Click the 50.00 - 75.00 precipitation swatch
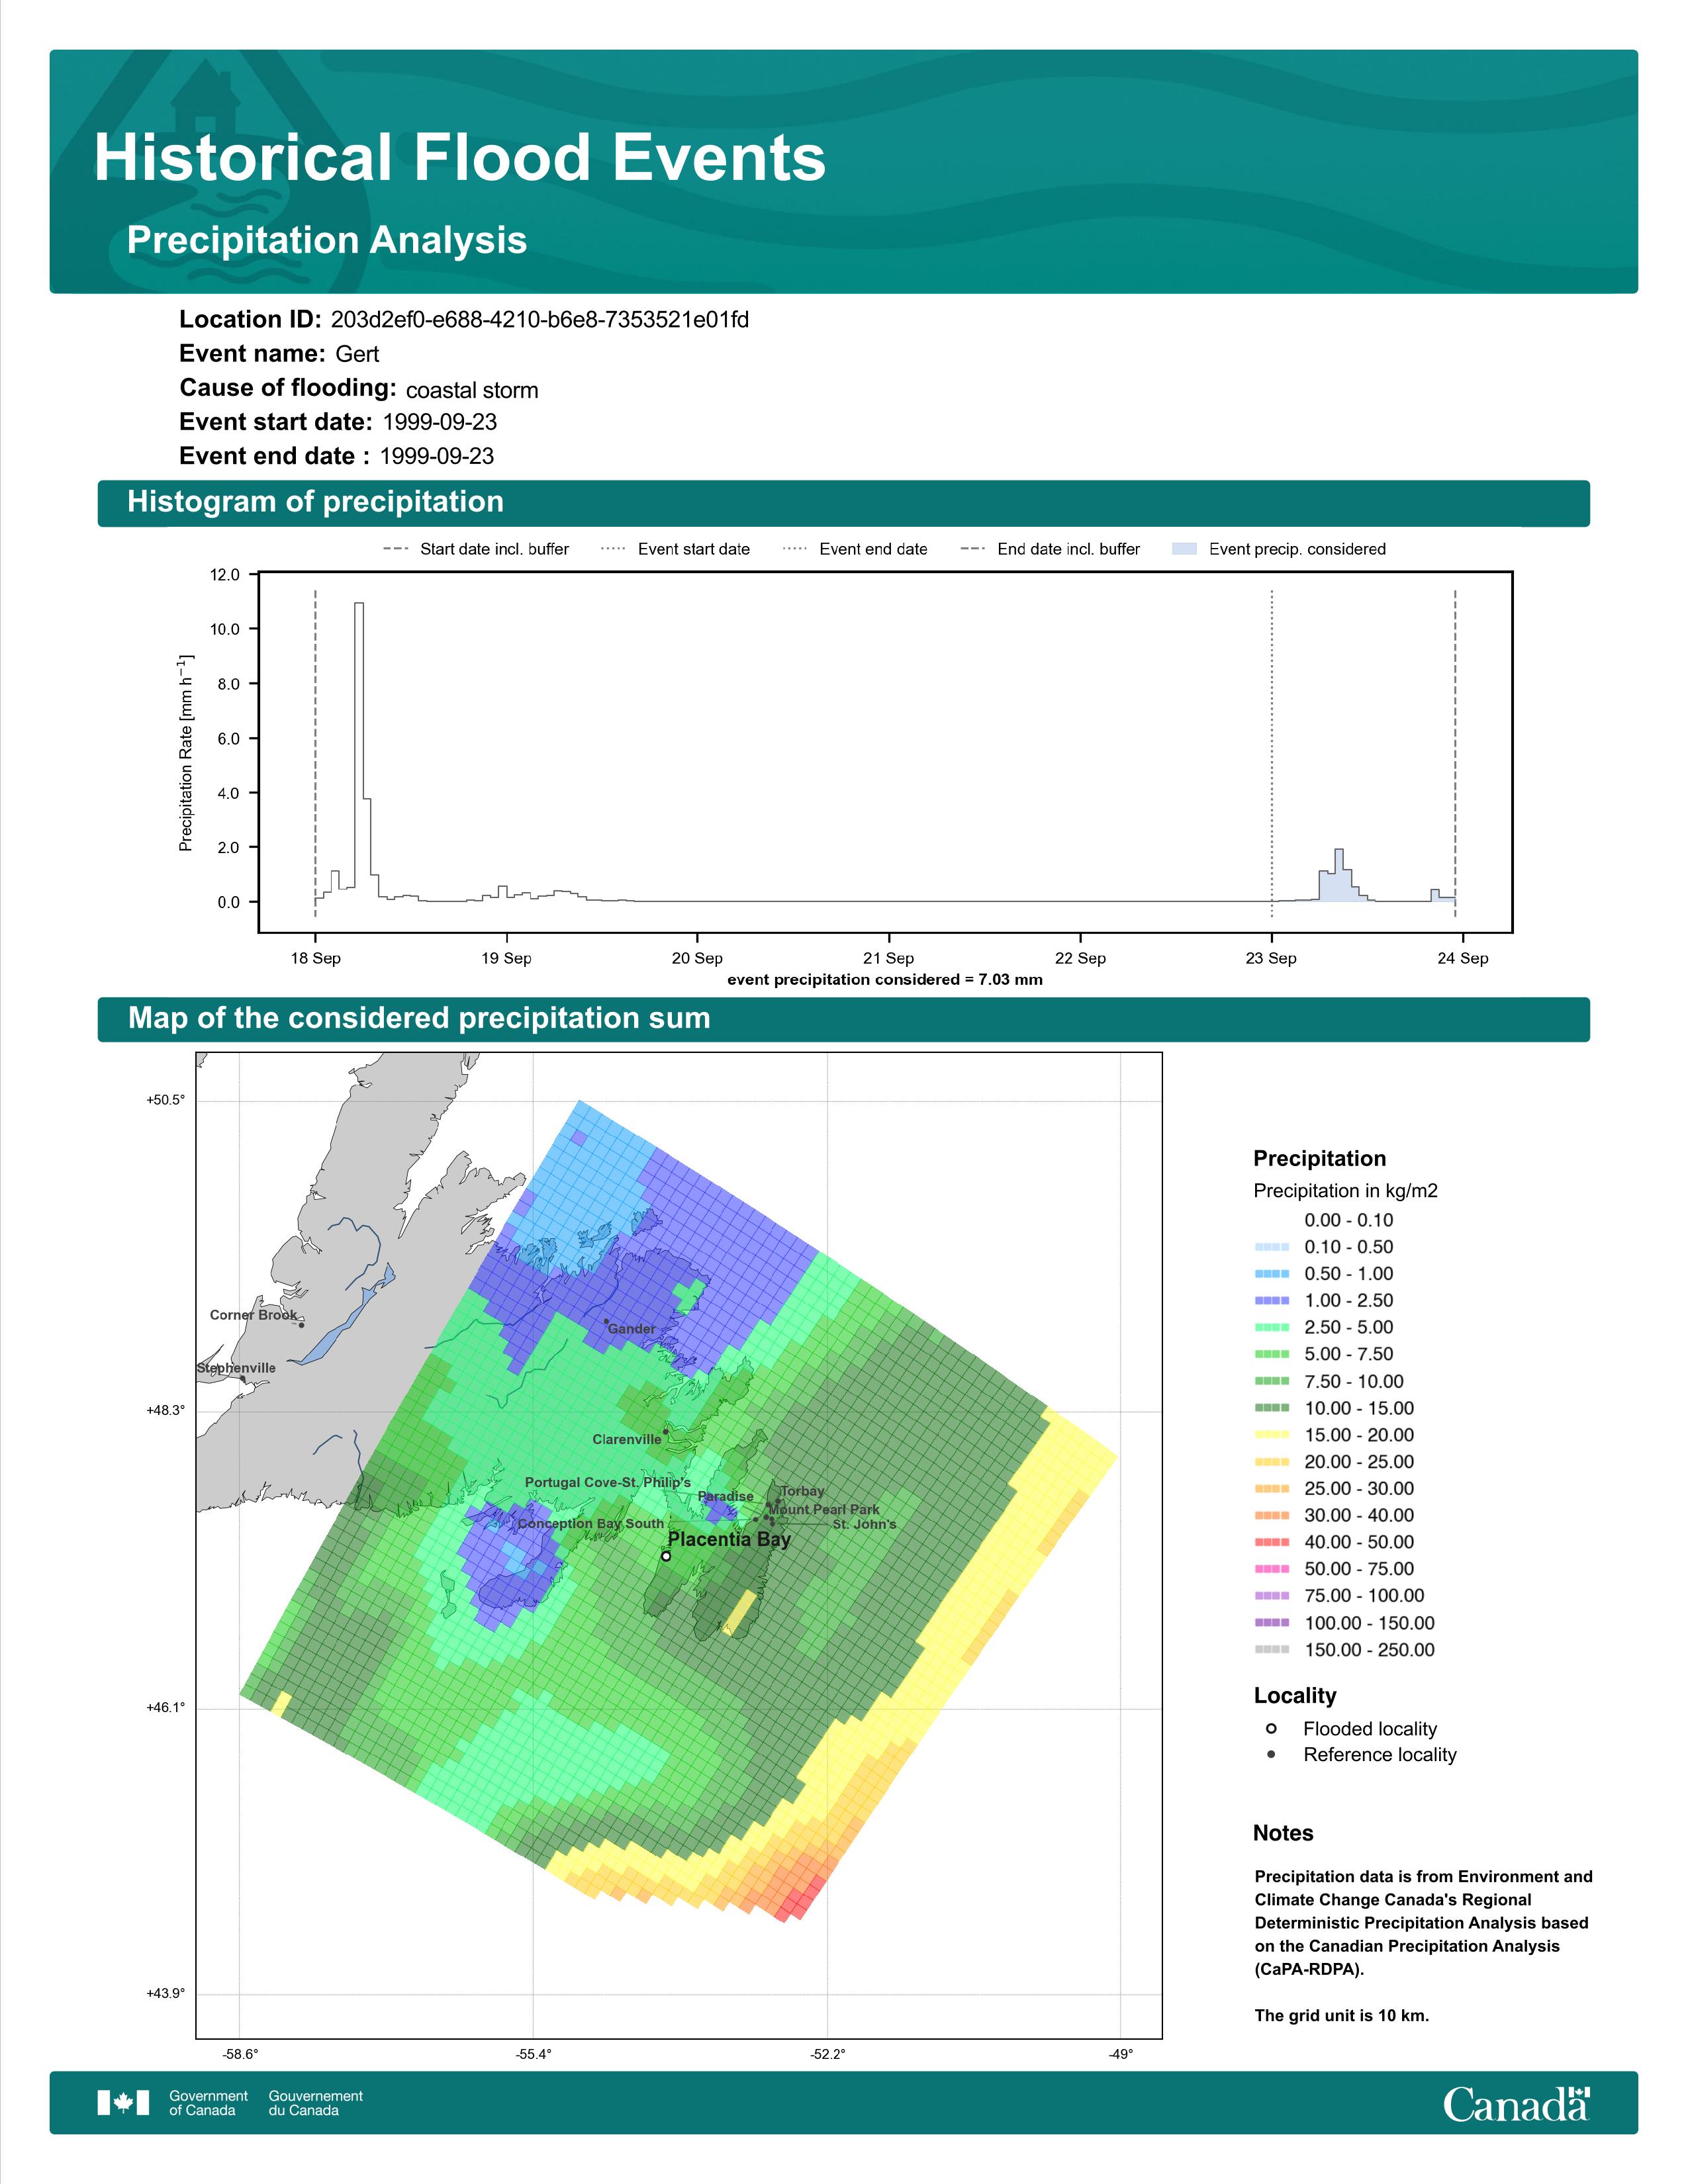 click(1272, 1569)
